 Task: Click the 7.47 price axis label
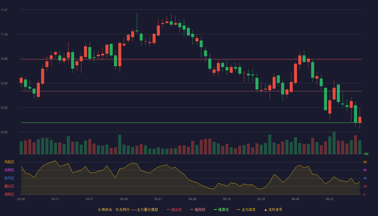4,10
